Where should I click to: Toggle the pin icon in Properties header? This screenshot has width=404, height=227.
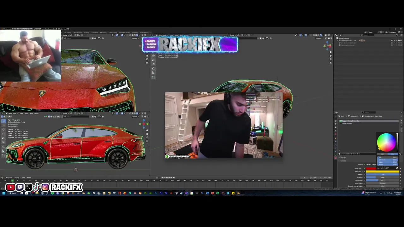tap(401, 116)
